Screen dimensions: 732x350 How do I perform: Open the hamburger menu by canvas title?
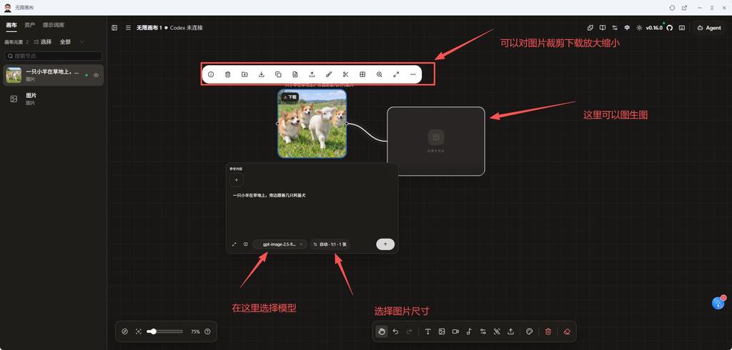(x=128, y=28)
